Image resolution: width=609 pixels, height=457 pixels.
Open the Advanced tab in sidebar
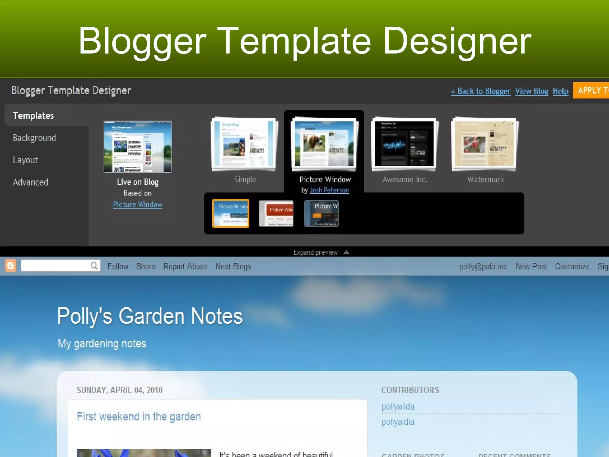[31, 182]
